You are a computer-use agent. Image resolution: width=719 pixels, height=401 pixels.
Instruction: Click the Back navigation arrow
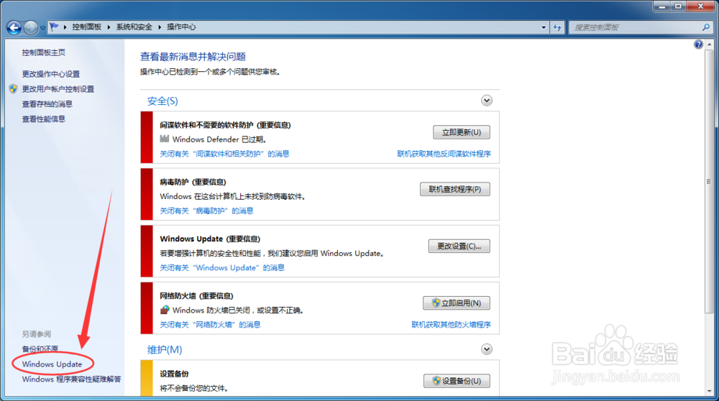14,27
